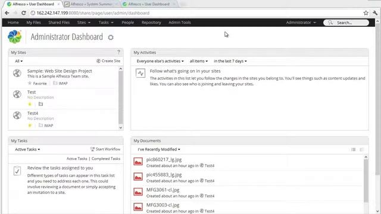
Task: Switch to Alfresco System Summary browser tab
Action: click(91, 4)
